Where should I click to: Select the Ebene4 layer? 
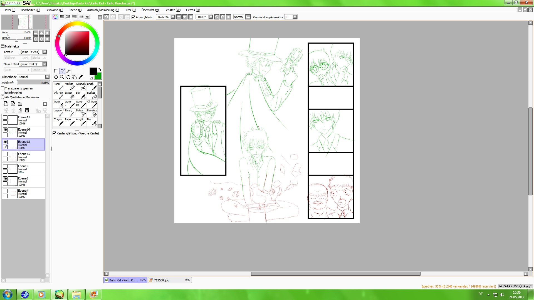(23, 193)
